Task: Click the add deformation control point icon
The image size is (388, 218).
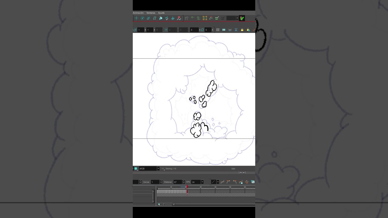Action: [x=217, y=18]
